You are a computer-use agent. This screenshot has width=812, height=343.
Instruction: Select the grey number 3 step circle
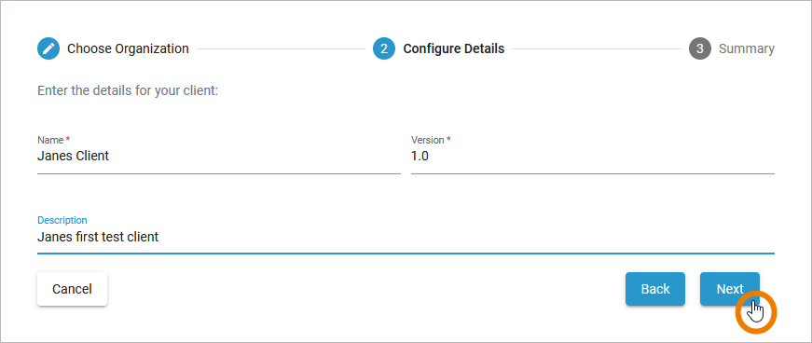pos(700,48)
